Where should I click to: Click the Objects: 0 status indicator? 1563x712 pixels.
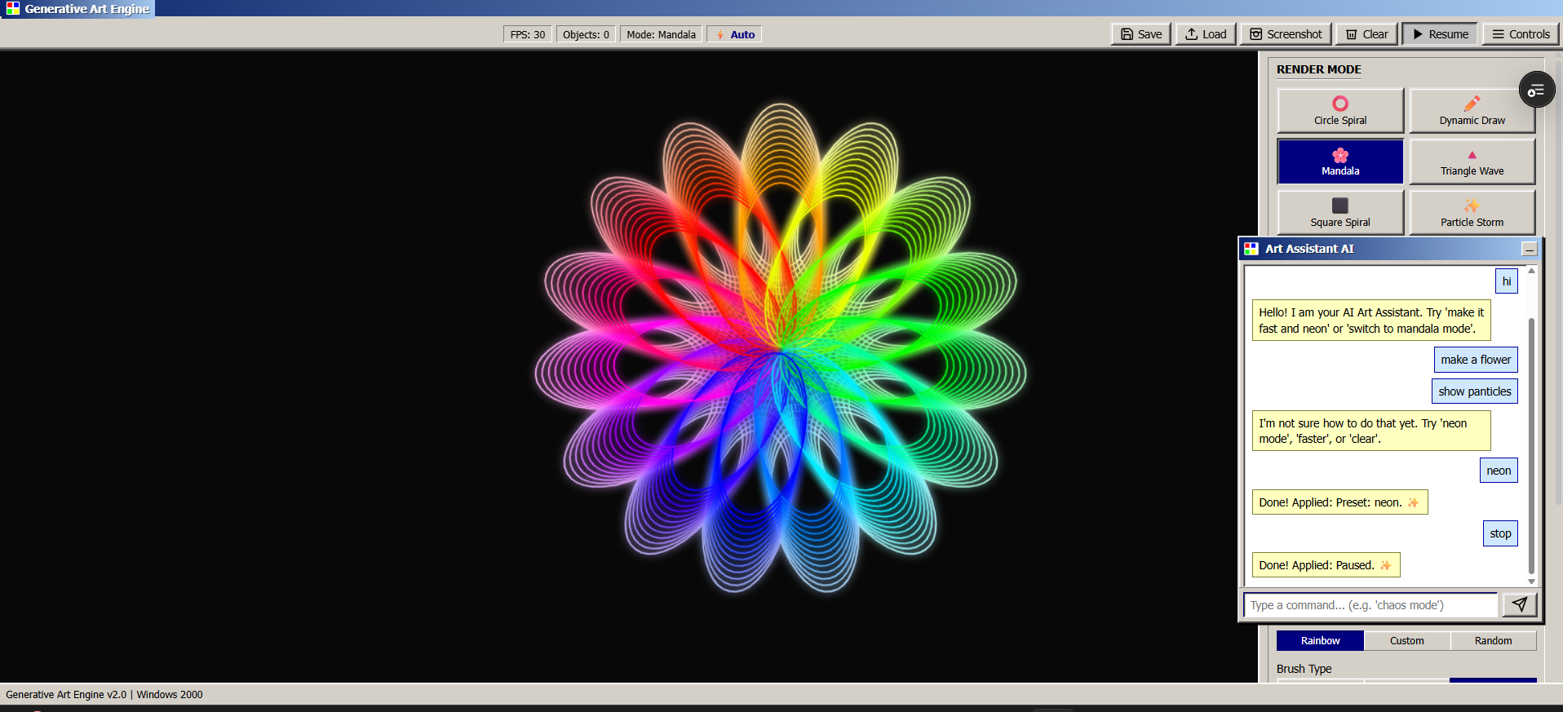586,34
